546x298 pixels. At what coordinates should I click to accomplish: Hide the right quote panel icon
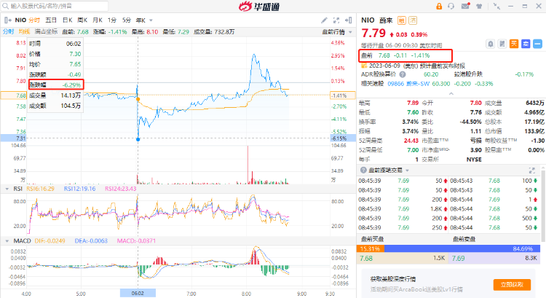point(348,20)
